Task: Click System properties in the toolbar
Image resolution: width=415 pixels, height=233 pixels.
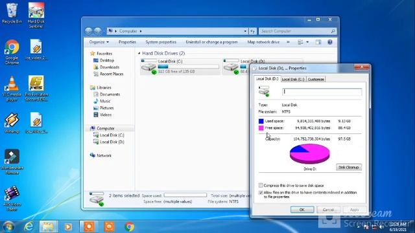Action: tap(161, 42)
